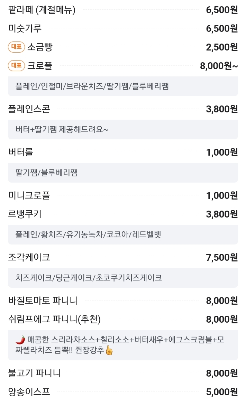Click the croffle flavor options description box
The height and width of the screenshot is (406, 246).
coord(123,86)
